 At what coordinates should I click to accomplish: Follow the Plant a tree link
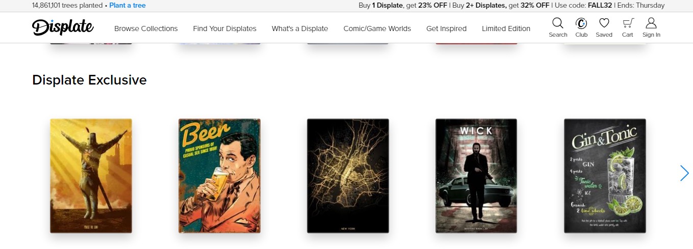(x=127, y=6)
